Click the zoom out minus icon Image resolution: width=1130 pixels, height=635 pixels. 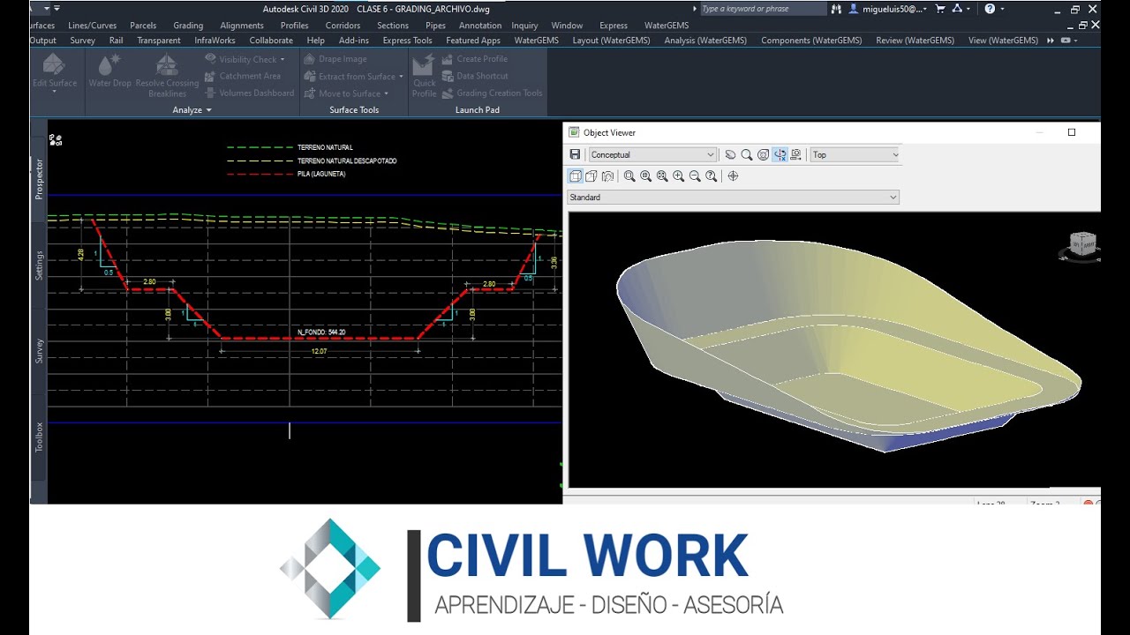point(695,176)
